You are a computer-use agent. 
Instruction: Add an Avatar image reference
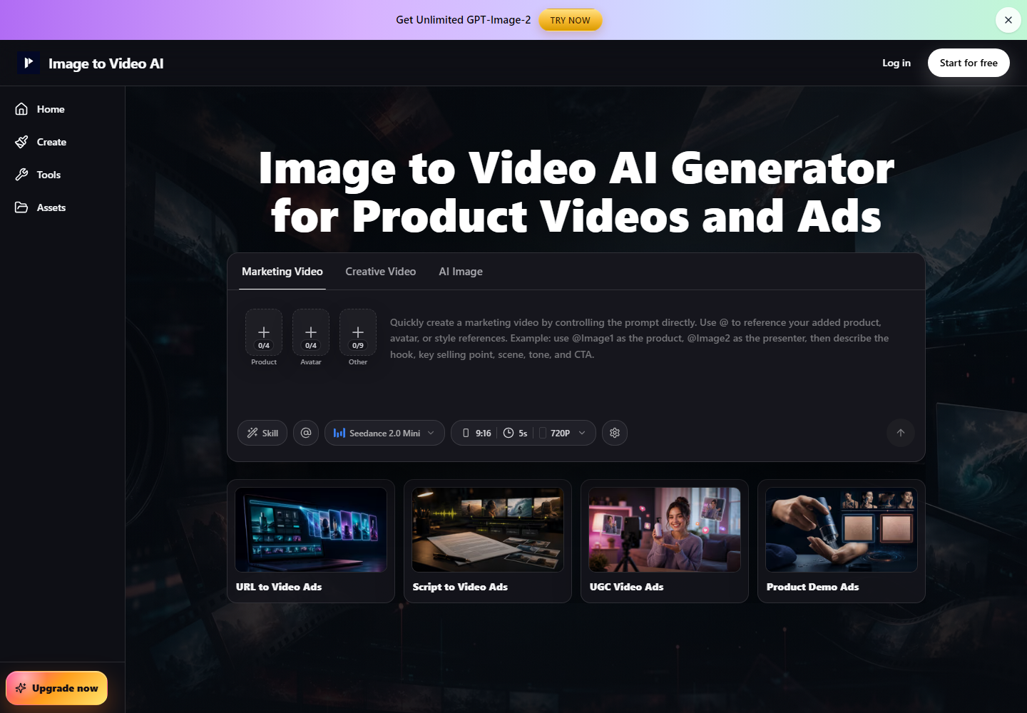[x=311, y=332]
